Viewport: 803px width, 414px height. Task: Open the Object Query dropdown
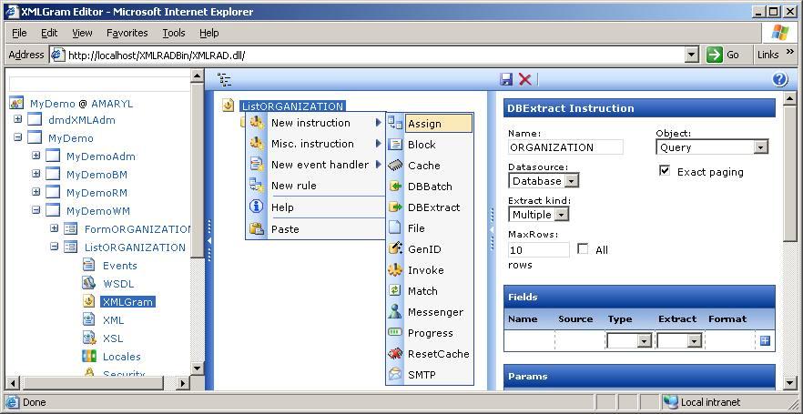760,147
